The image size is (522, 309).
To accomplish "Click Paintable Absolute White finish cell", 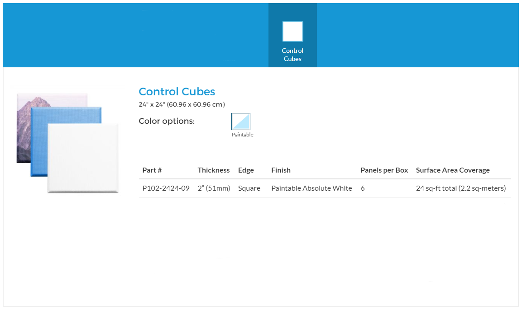I will point(311,188).
